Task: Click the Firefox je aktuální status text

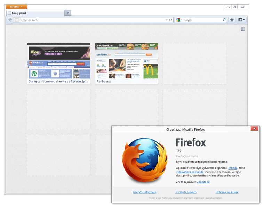Action: pyautogui.click(x=187, y=156)
